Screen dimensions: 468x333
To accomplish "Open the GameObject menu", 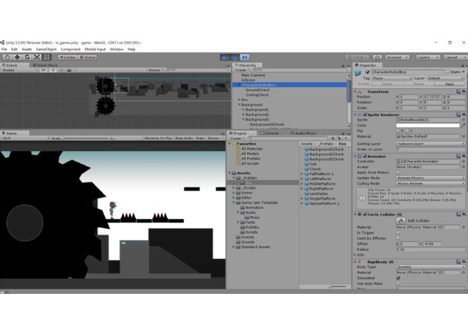I will [x=46, y=49].
